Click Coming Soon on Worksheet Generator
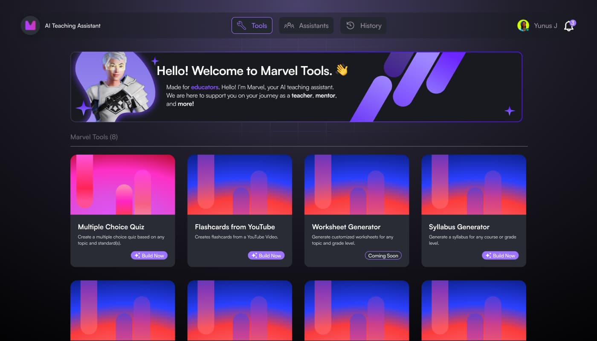The width and height of the screenshot is (597, 341). point(383,256)
